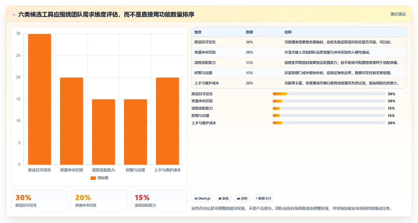Image resolution: width=418 pixels, height=223 pixels.
Task: Click the 路径雷达 label in the header
Action: pyautogui.click(x=398, y=14)
